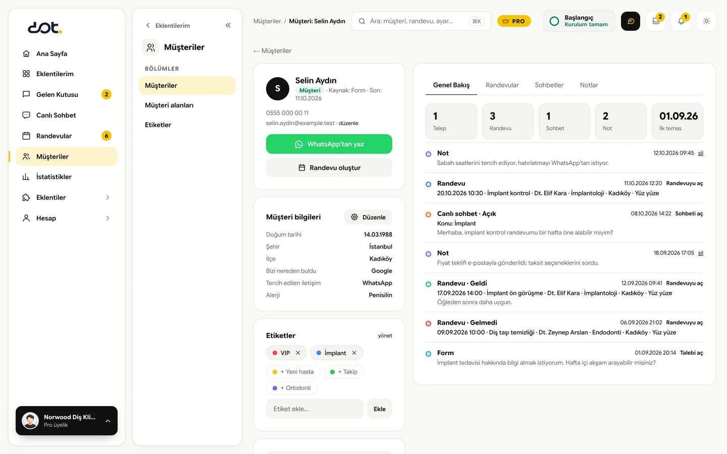
Task: Click the Başlangıç Kurulum tamam status
Action: pyautogui.click(x=579, y=21)
